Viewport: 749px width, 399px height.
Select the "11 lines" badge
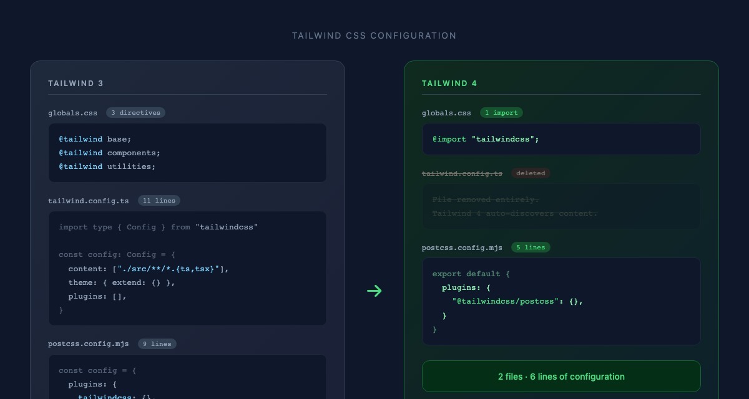[x=159, y=201]
